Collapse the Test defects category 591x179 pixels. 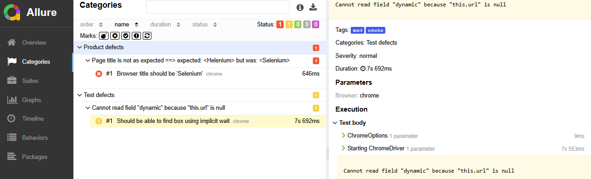click(x=199, y=95)
